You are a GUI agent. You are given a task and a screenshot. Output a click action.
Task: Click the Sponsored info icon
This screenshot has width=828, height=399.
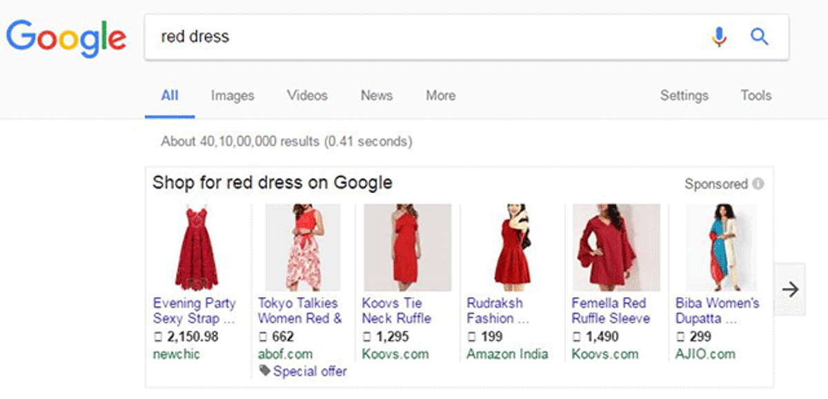(x=758, y=184)
